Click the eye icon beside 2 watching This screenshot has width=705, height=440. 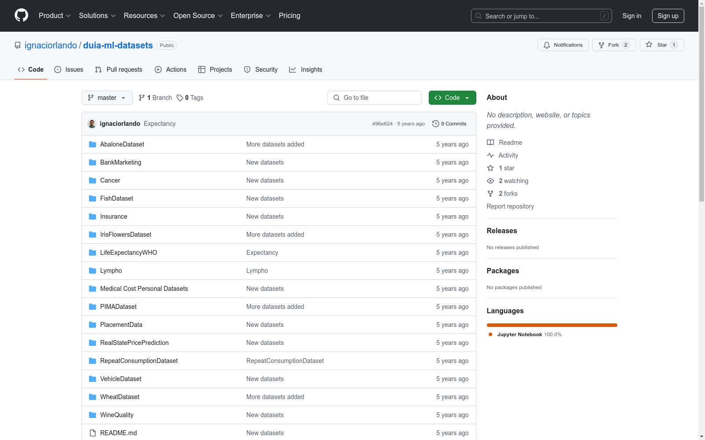(490, 181)
